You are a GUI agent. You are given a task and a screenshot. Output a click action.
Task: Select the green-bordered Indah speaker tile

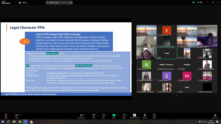(167, 53)
